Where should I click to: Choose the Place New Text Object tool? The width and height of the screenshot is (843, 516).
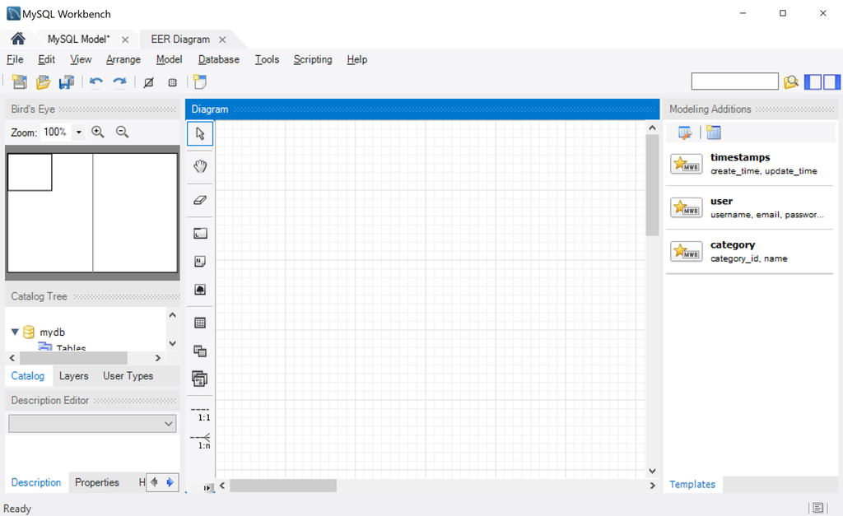[200, 261]
